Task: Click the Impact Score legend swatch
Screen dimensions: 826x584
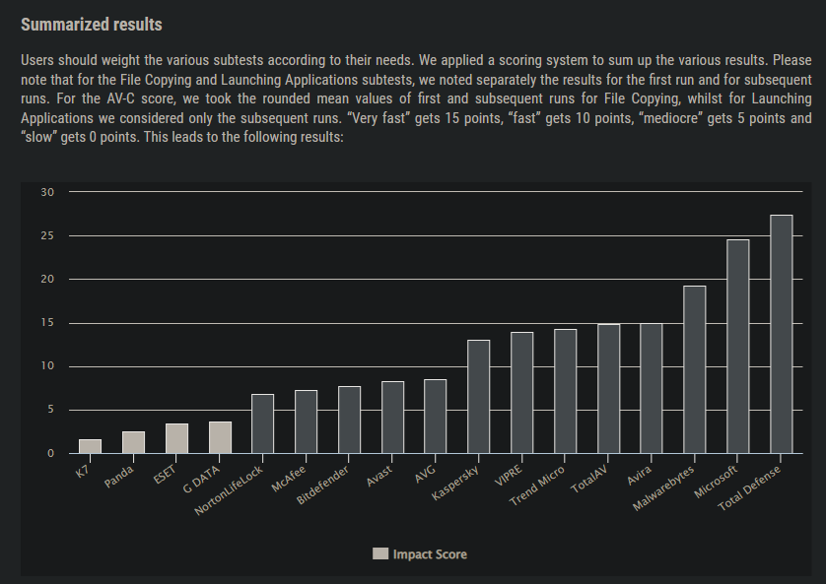Action: [380, 553]
